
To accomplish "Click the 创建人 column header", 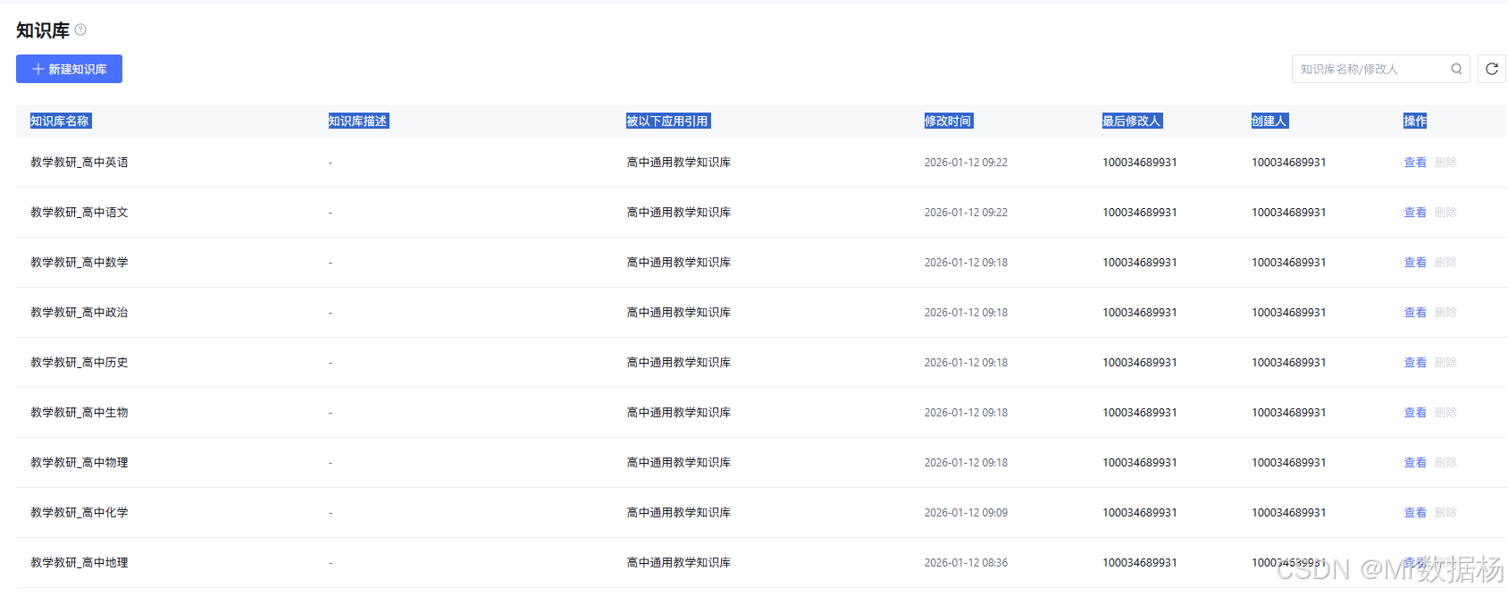I will pyautogui.click(x=1269, y=121).
